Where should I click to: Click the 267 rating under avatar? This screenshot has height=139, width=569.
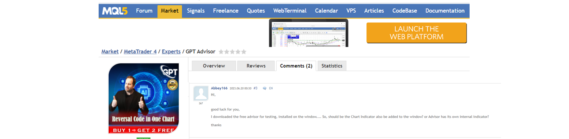tap(201, 103)
